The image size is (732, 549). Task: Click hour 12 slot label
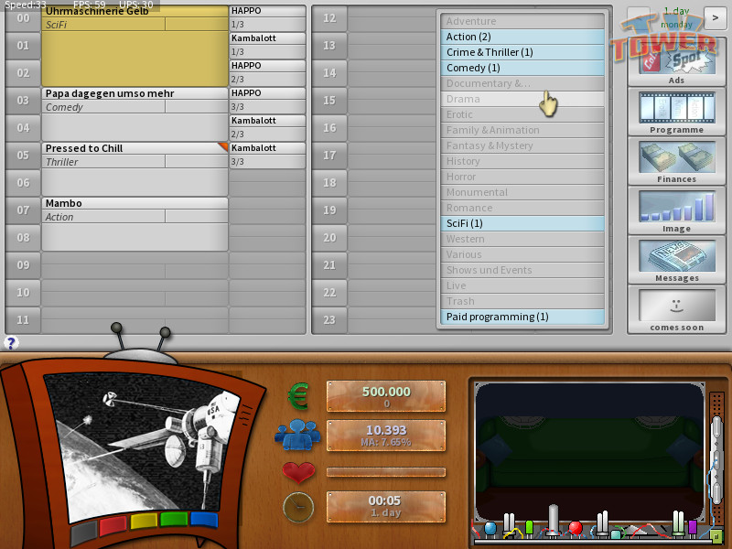point(329,18)
